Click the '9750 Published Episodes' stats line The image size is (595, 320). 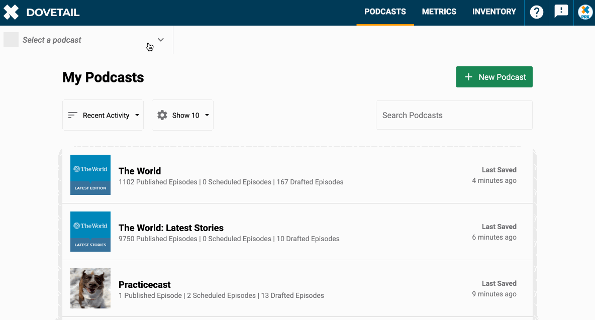229,239
